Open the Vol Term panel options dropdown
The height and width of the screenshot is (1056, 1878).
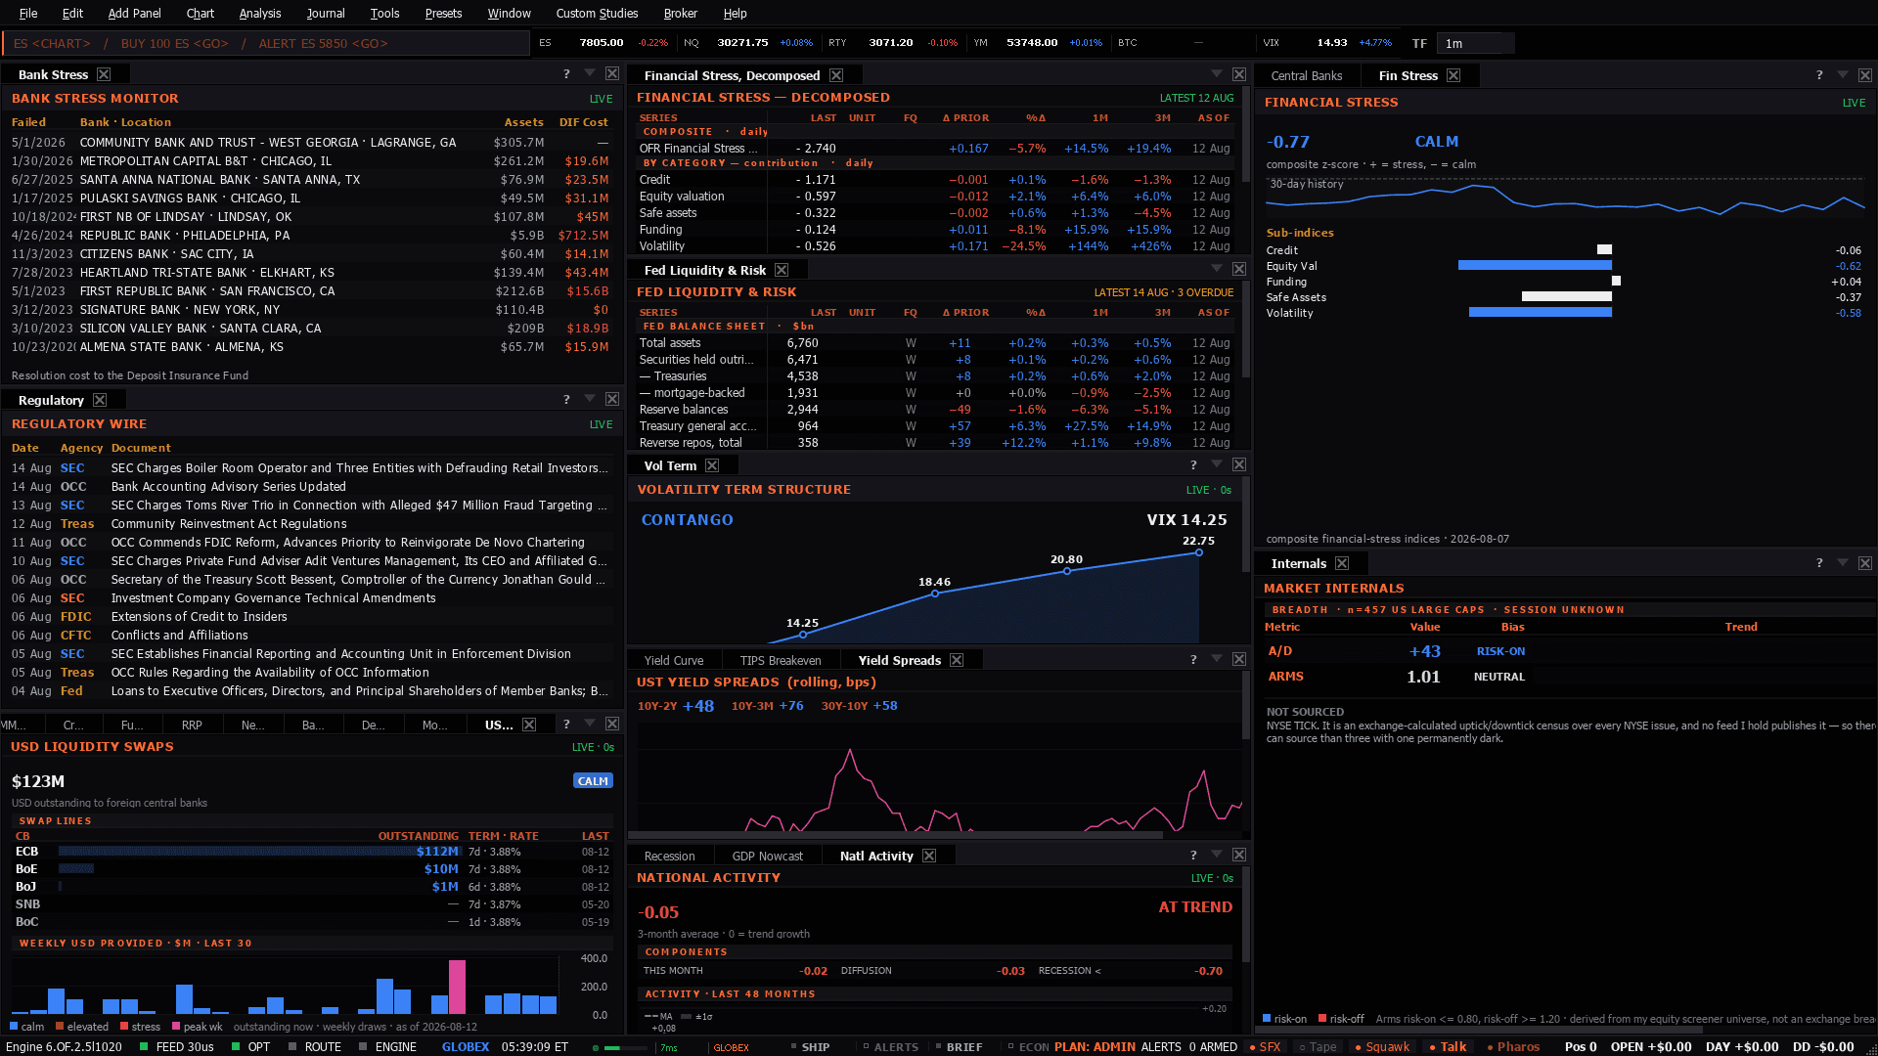(x=1217, y=464)
